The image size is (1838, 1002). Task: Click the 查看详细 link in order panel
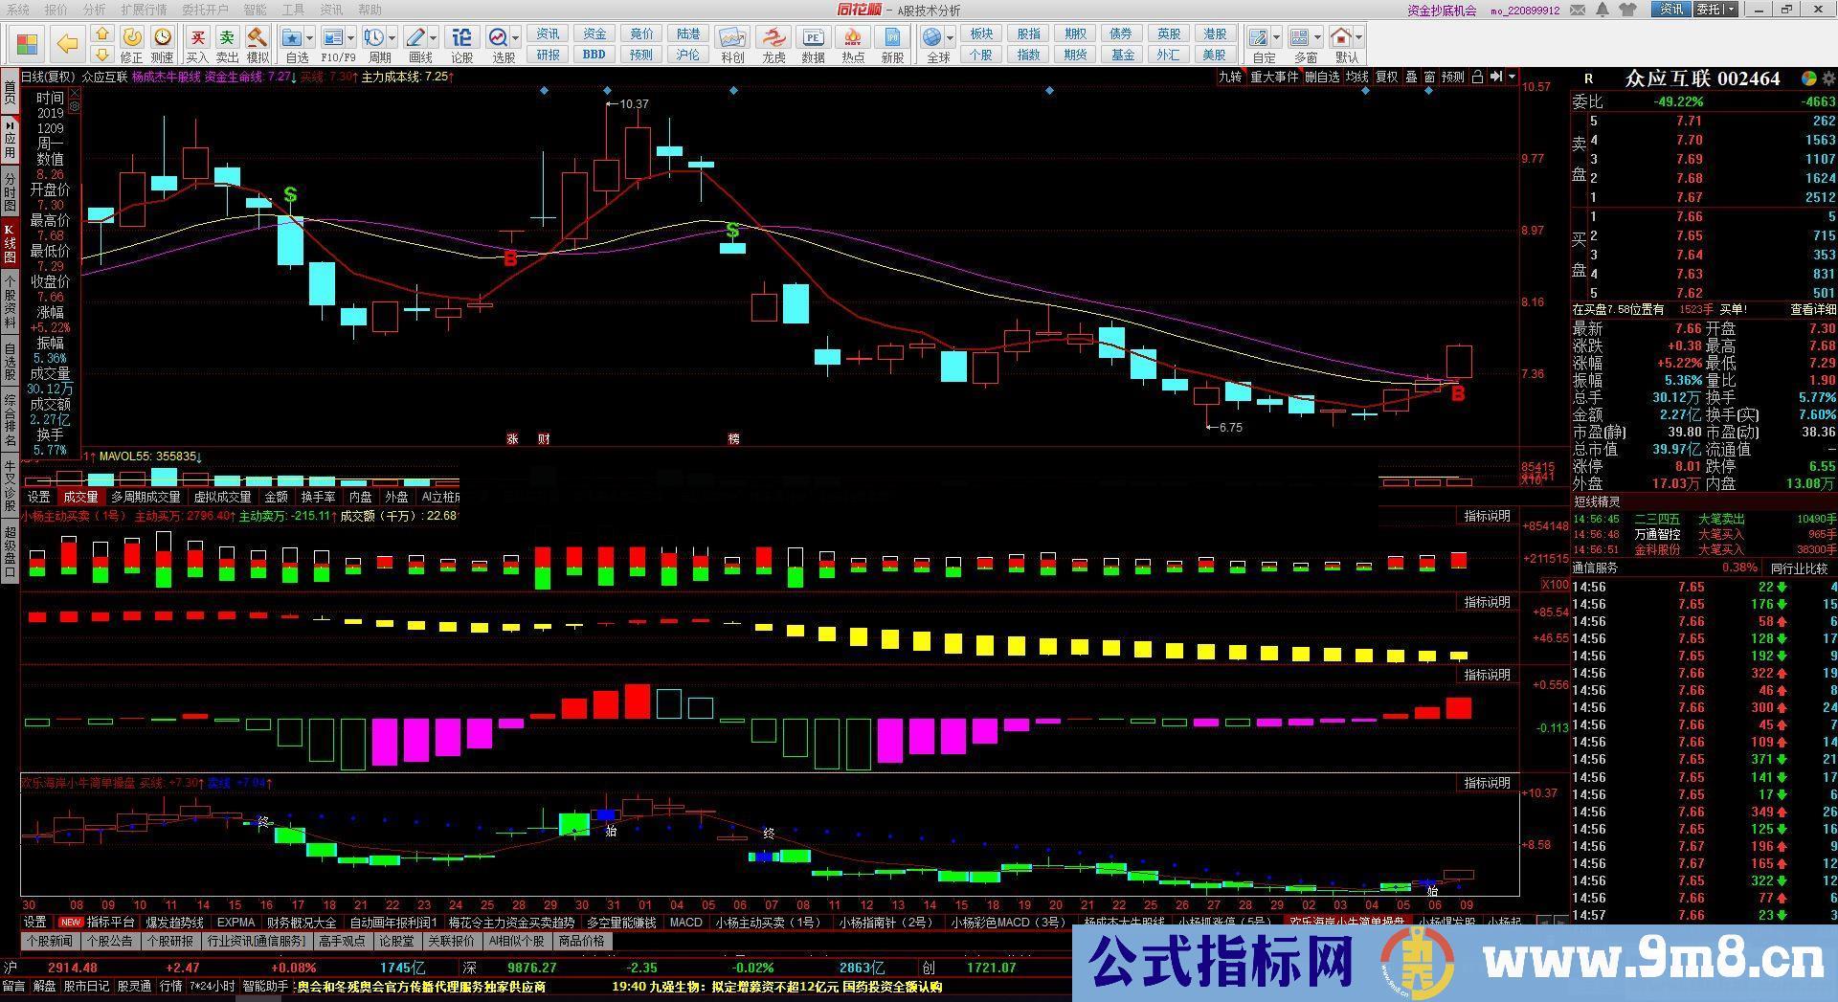tap(1813, 310)
